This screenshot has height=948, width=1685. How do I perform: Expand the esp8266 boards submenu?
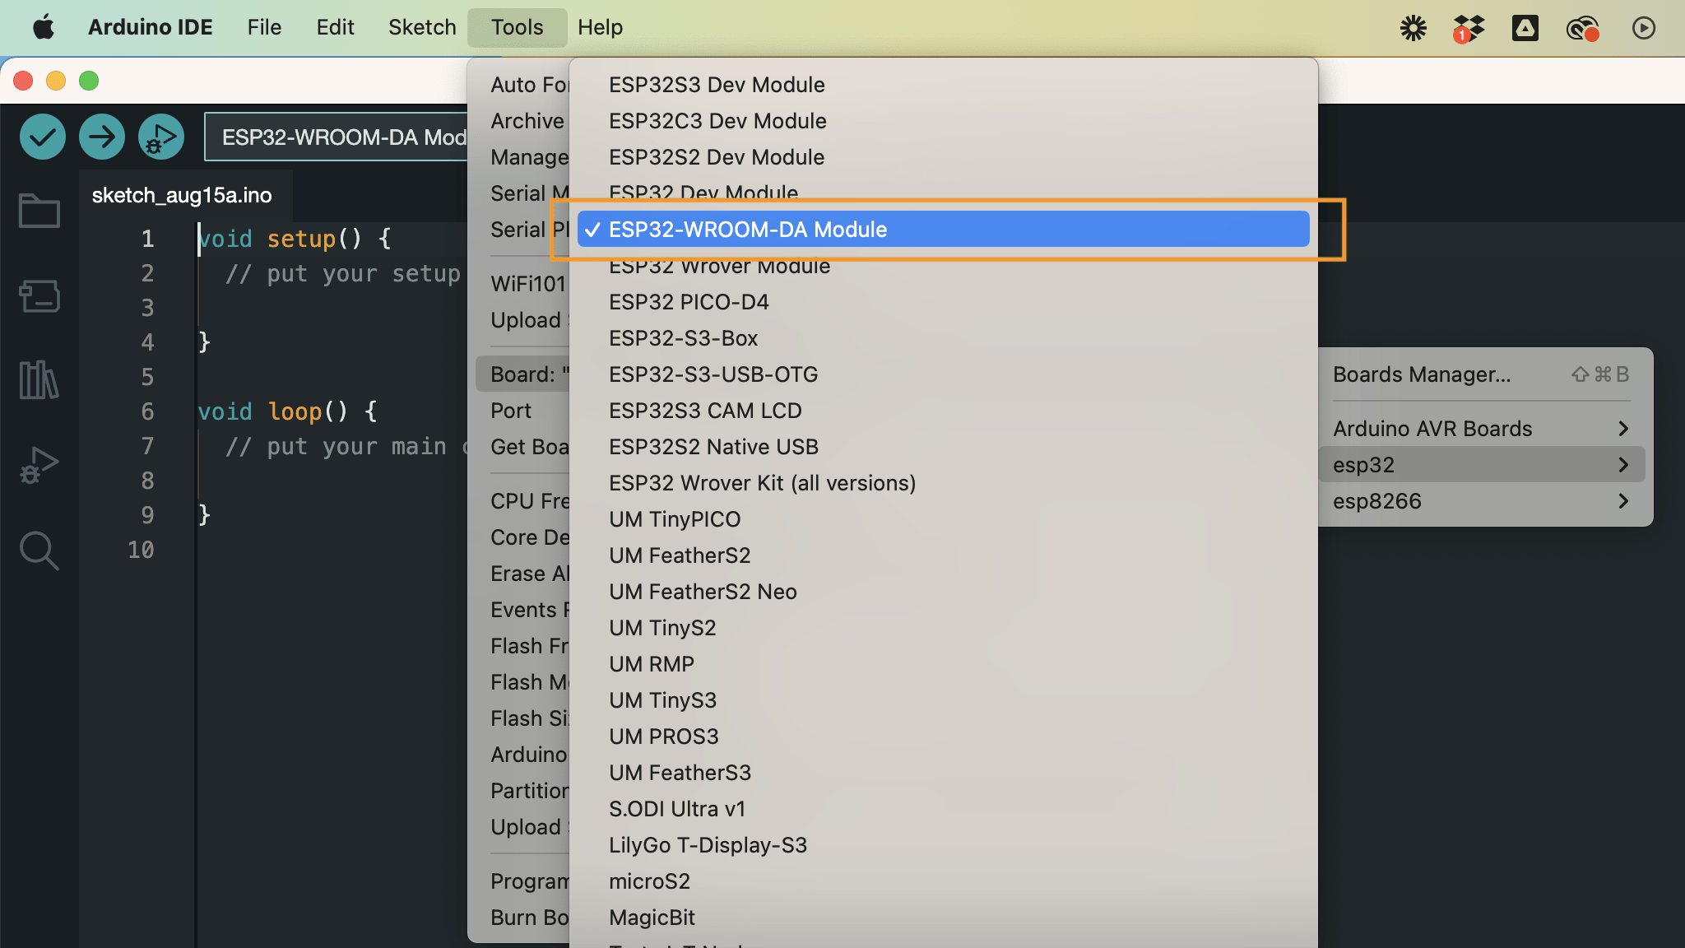pos(1481,501)
